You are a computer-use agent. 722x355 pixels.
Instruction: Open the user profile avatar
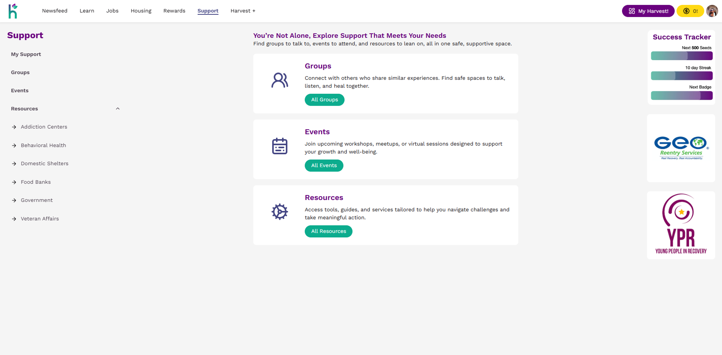(x=712, y=11)
